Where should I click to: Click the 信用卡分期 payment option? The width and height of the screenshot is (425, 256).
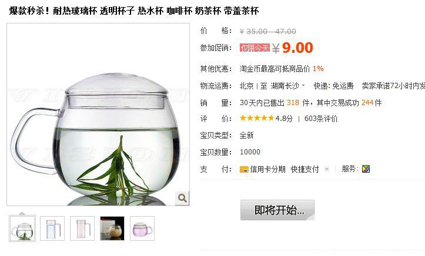[267, 170]
